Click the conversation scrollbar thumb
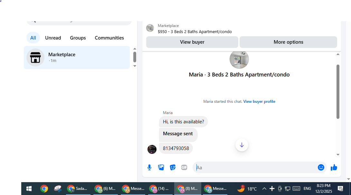Screen dimensions: 351x195 [x=338, y=92]
